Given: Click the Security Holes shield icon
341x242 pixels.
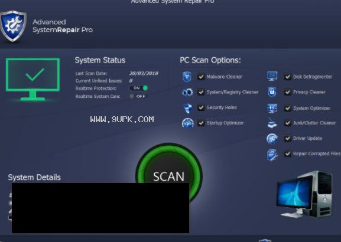Looking at the screenshot, I should point(187,108).
